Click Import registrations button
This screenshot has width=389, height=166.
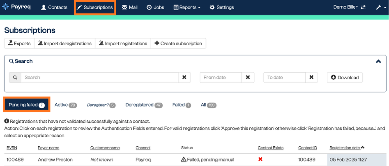(123, 44)
